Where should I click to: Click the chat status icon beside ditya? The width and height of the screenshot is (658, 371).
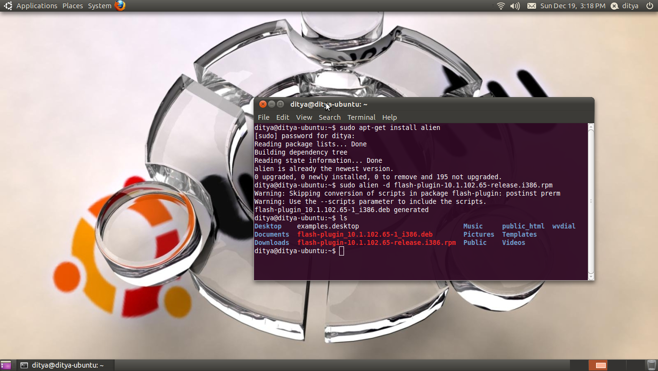[614, 6]
